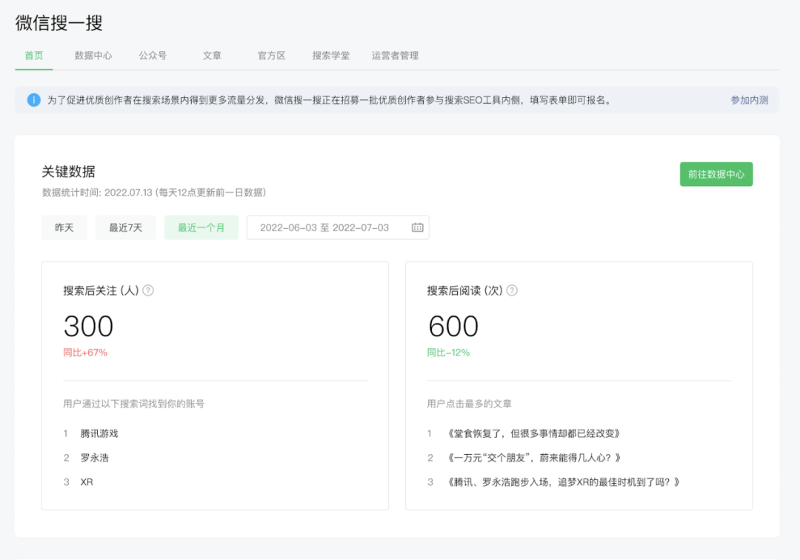The width and height of the screenshot is (800, 560).
Task: Click the 参加内测 link
Action: (749, 100)
